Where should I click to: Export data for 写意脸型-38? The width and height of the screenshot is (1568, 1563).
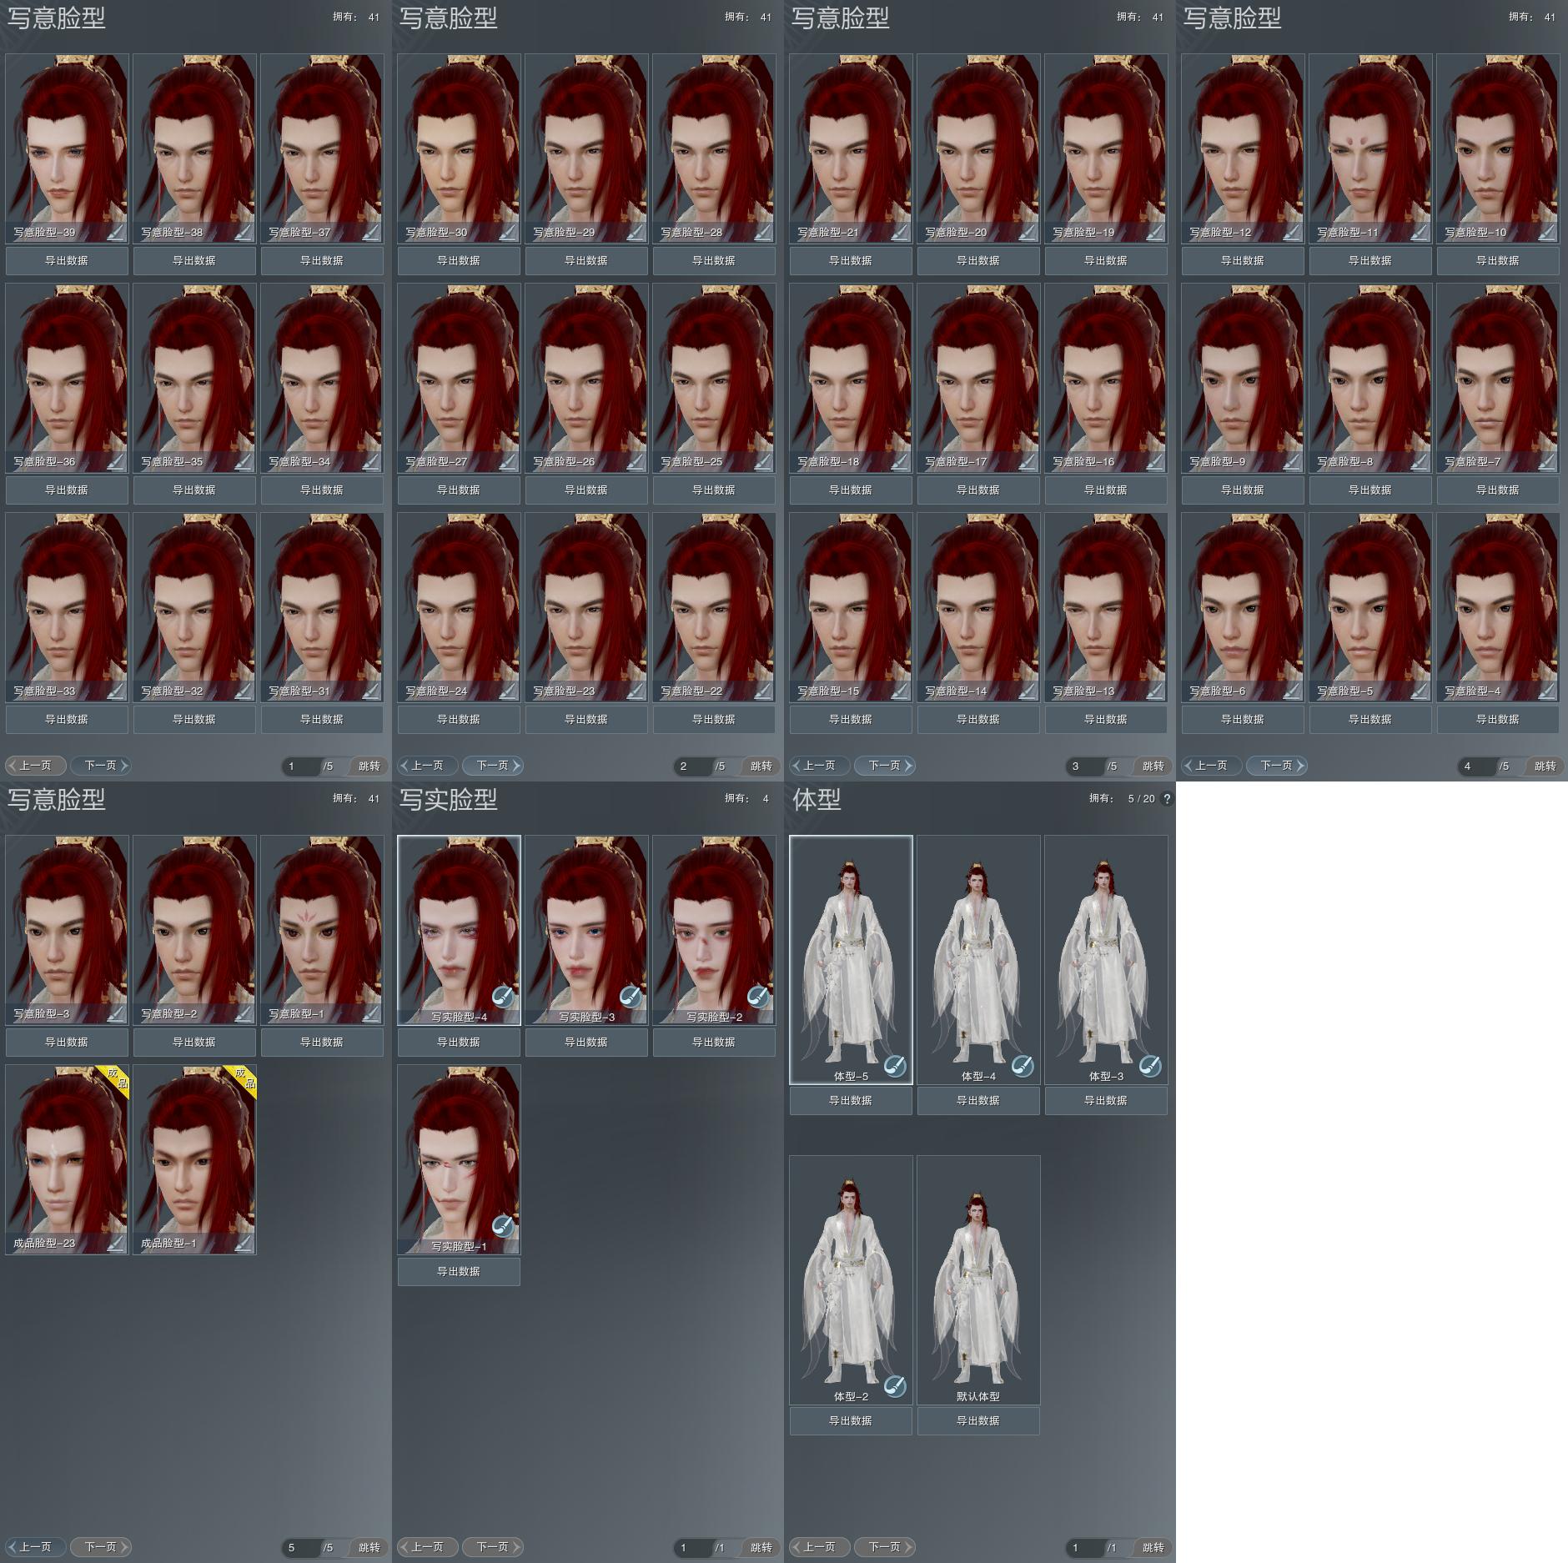click(x=194, y=260)
